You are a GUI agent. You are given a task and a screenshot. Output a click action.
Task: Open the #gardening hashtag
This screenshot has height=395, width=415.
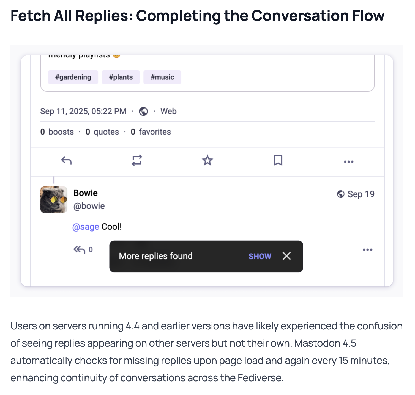click(x=73, y=77)
